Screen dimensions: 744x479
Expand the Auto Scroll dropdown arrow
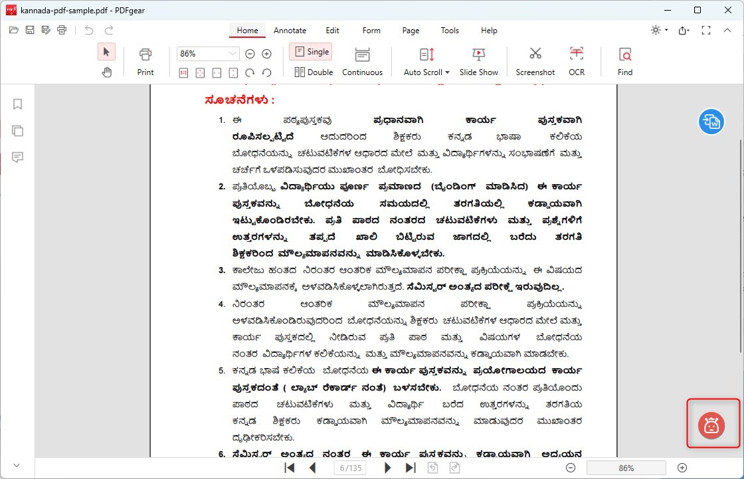coord(448,72)
